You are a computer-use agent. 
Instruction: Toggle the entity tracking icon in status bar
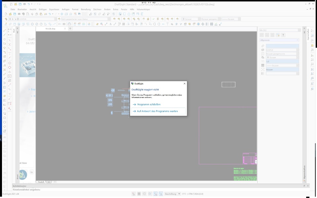click(161, 194)
